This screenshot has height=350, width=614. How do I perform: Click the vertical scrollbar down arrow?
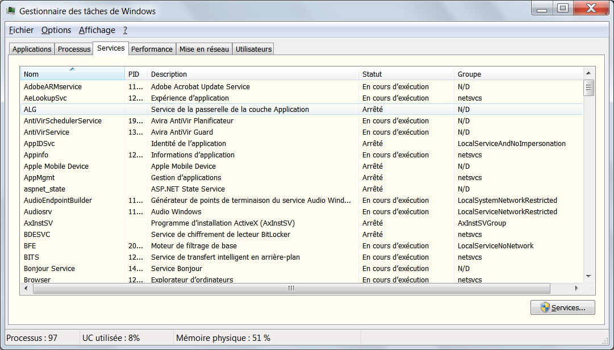(589, 276)
